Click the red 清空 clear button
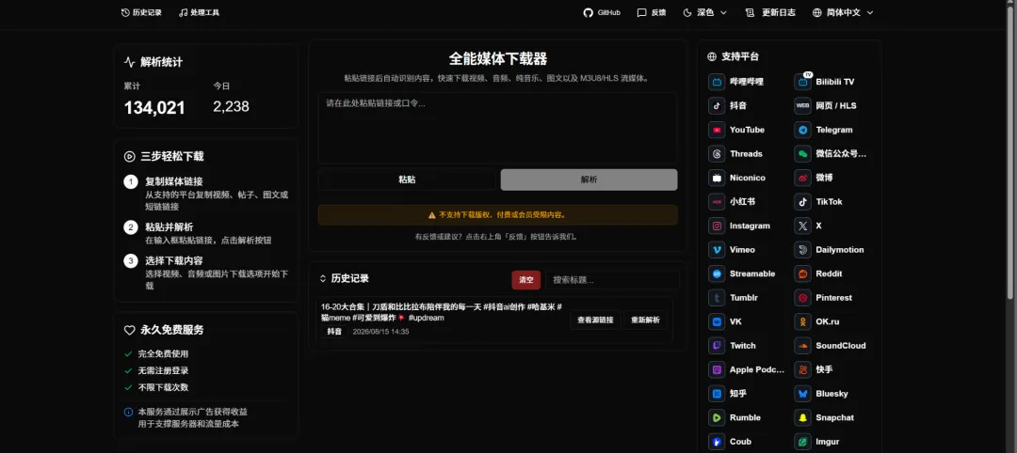The width and height of the screenshot is (1017, 453). pyautogui.click(x=526, y=280)
